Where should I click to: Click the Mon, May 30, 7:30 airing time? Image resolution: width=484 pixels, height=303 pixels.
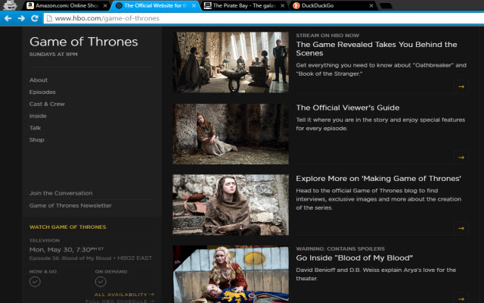[x=67, y=249]
